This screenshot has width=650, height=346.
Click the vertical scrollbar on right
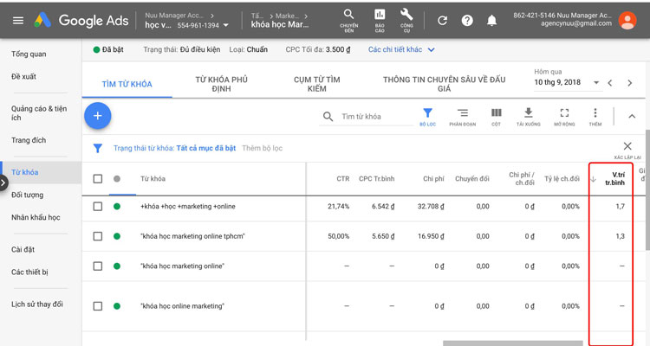click(647, 189)
